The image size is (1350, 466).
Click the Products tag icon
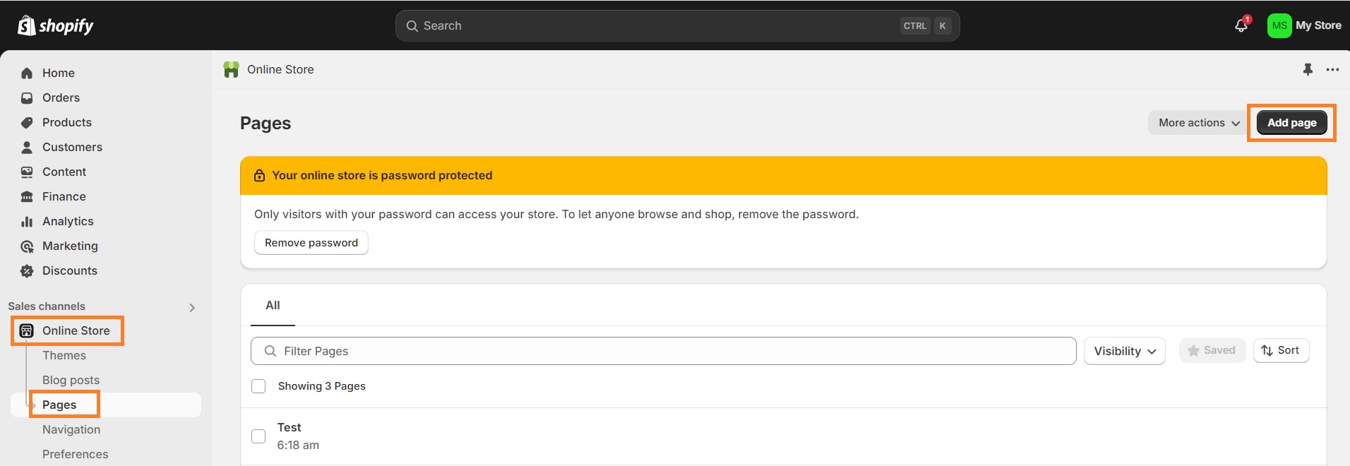tap(27, 122)
